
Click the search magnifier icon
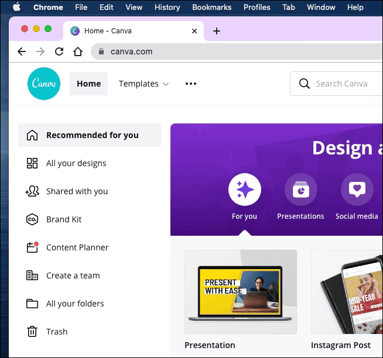pos(305,84)
